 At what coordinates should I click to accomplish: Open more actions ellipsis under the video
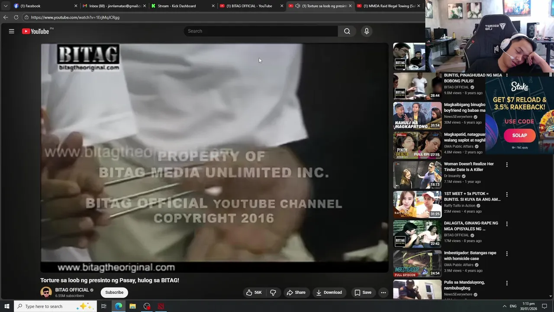[x=383, y=292]
